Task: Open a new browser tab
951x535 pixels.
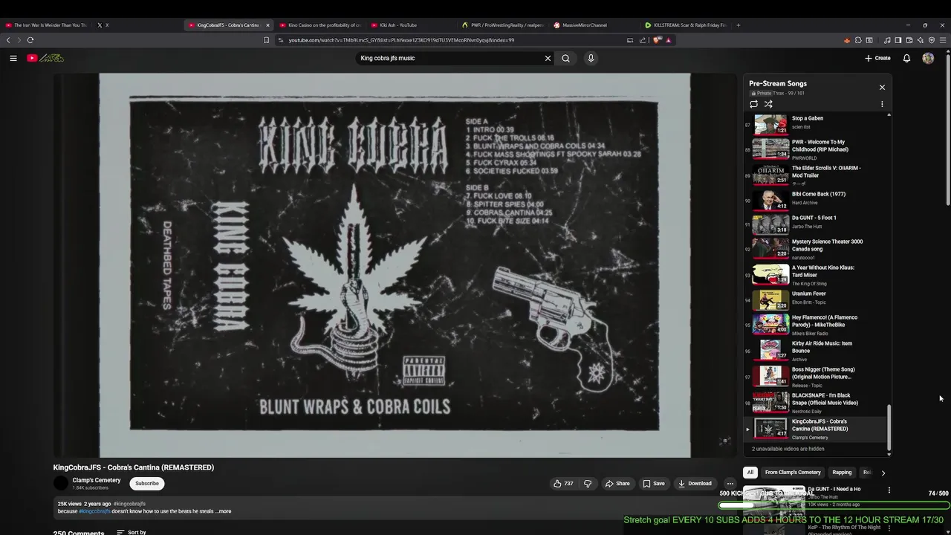Action: pyautogui.click(x=738, y=25)
